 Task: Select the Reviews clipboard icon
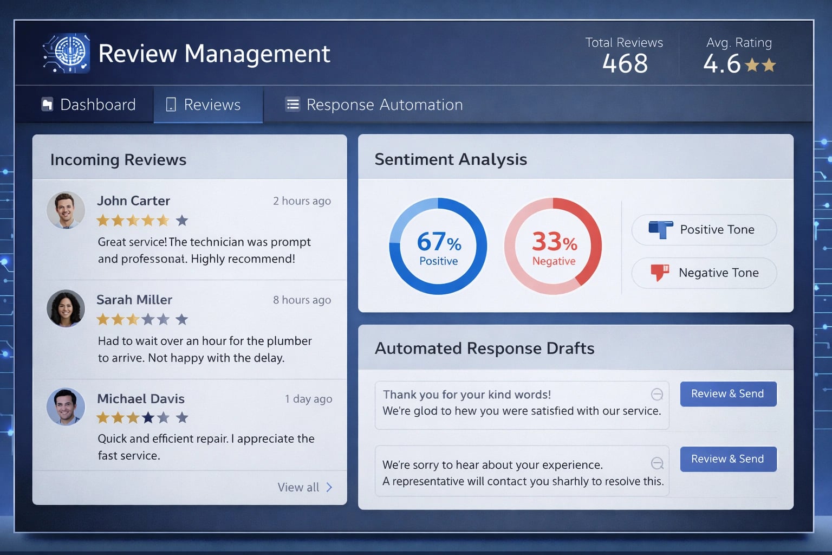[171, 104]
